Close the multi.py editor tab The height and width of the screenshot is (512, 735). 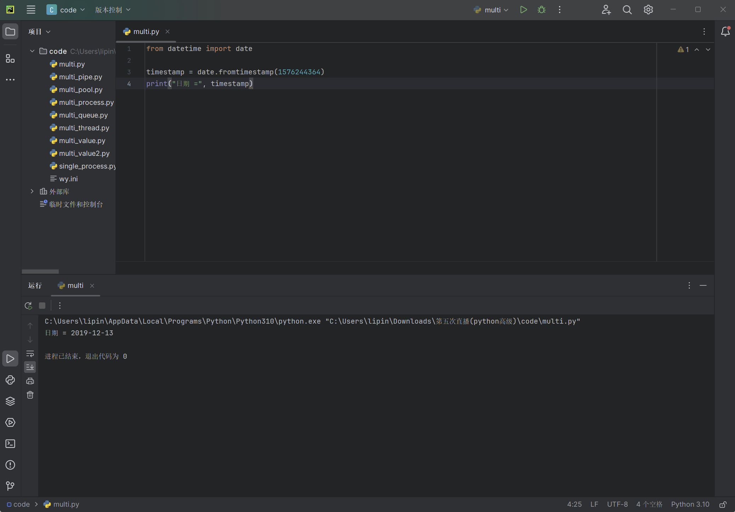tap(168, 32)
